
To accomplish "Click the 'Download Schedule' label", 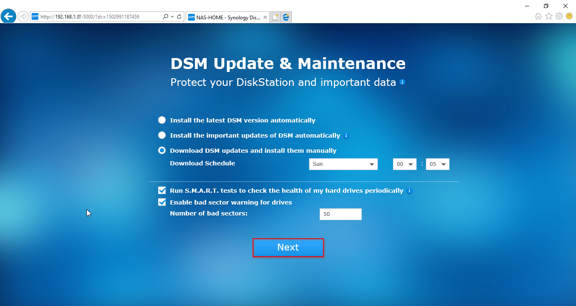I will pos(202,163).
